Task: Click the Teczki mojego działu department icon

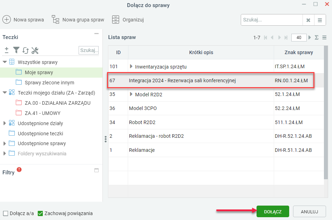Action: click(12, 92)
